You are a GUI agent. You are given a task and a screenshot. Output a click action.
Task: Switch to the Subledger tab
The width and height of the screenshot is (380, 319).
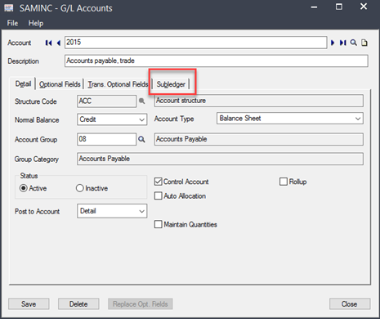point(171,84)
